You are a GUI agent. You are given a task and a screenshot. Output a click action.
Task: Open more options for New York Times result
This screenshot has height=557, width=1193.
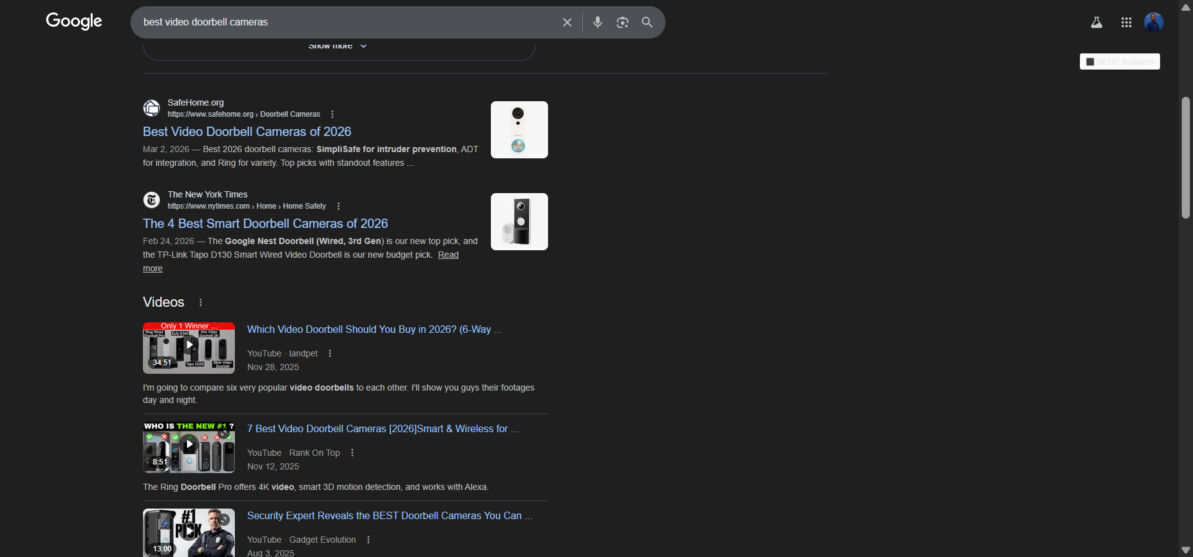coord(339,206)
